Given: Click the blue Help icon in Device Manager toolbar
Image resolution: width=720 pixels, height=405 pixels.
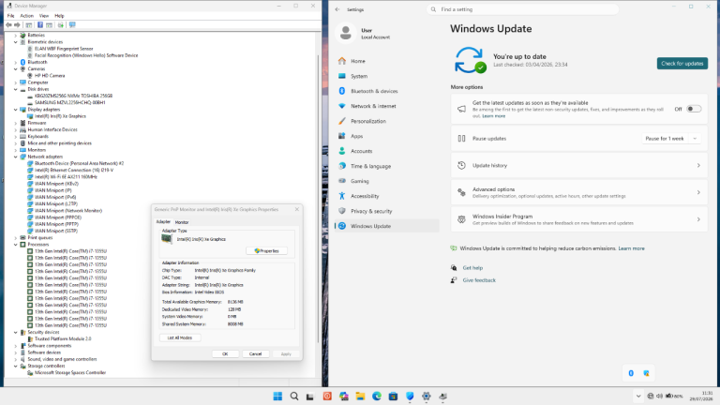Looking at the screenshot, I should [40, 25].
